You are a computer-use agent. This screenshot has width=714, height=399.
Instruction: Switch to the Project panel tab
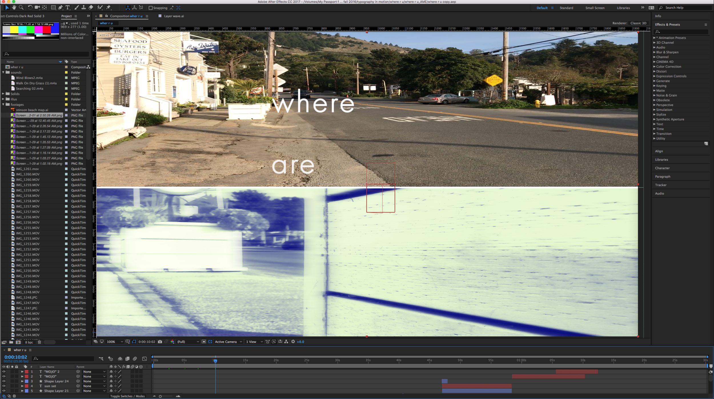(67, 16)
